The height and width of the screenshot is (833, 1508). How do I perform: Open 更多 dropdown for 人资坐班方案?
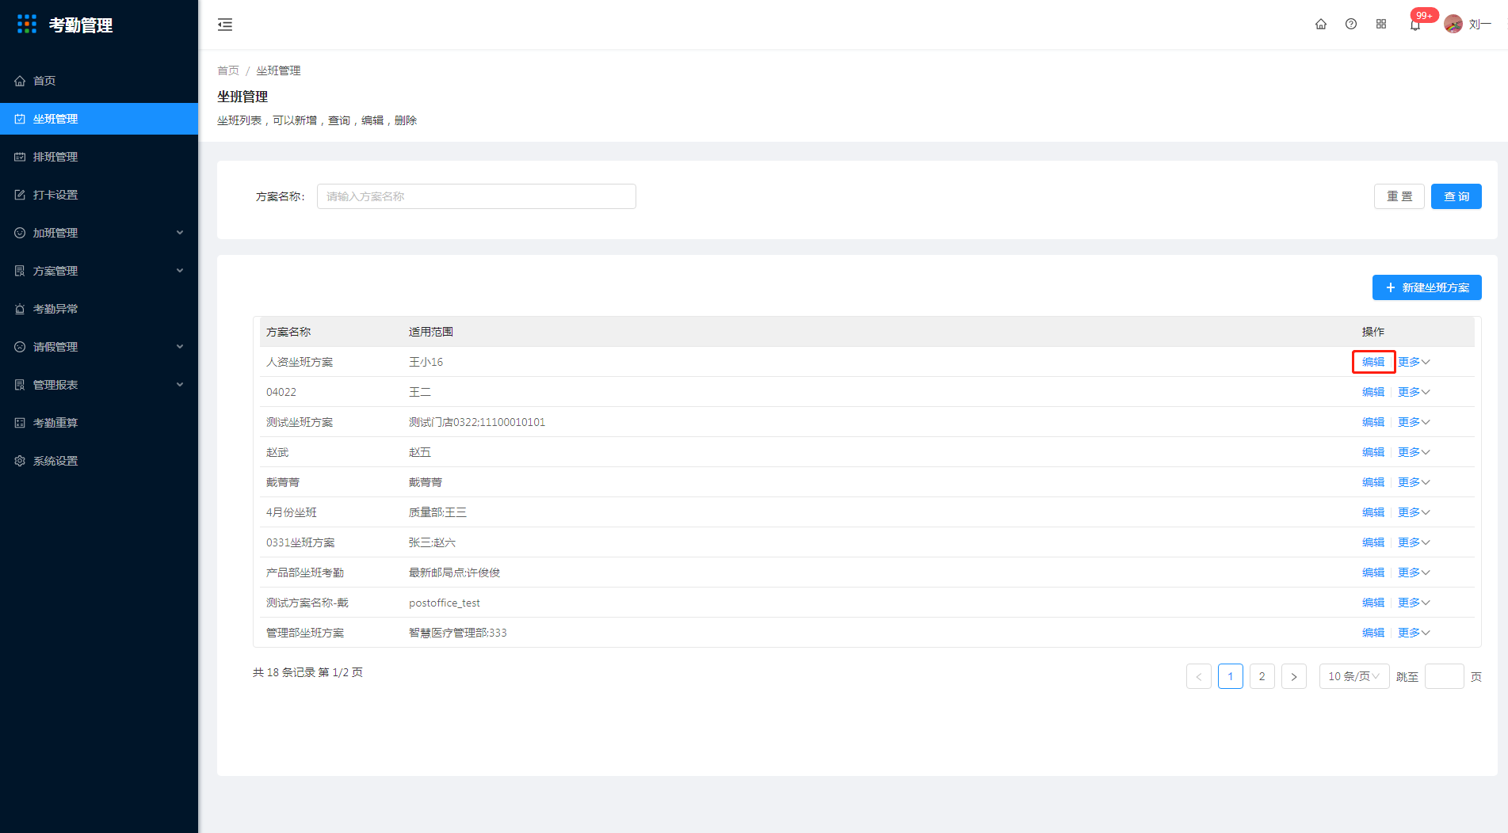[x=1414, y=362]
